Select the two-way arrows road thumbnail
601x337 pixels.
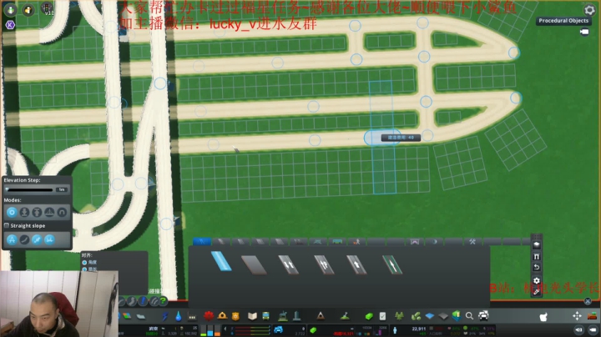[288, 264]
